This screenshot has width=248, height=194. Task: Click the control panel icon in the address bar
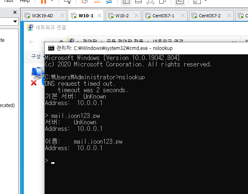point(71,40)
